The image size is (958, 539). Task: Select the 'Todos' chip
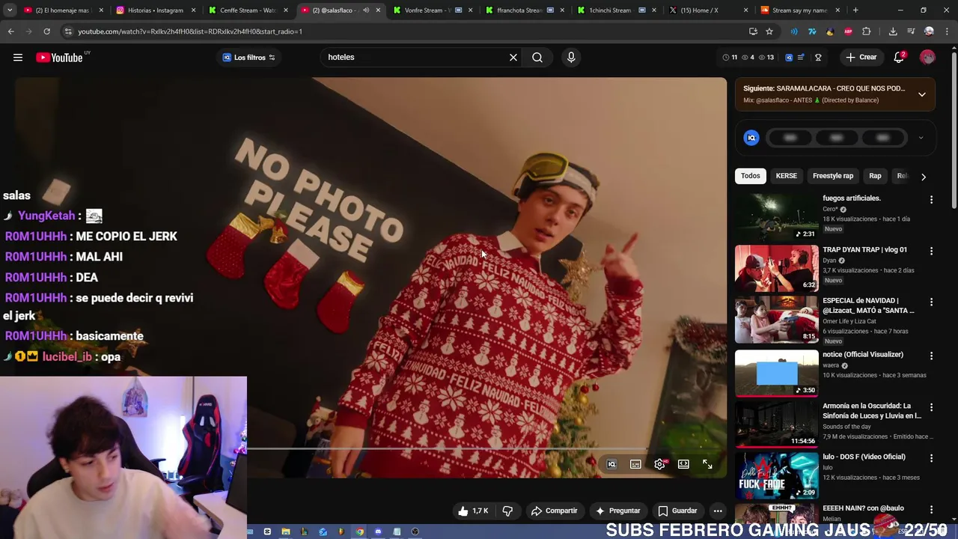[x=750, y=176]
